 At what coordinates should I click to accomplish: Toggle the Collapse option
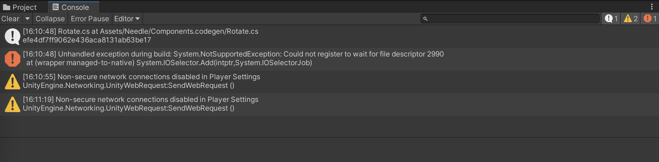[50, 19]
